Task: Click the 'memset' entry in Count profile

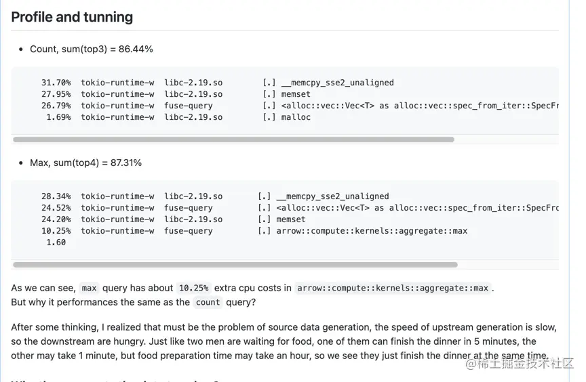Action: [296, 94]
